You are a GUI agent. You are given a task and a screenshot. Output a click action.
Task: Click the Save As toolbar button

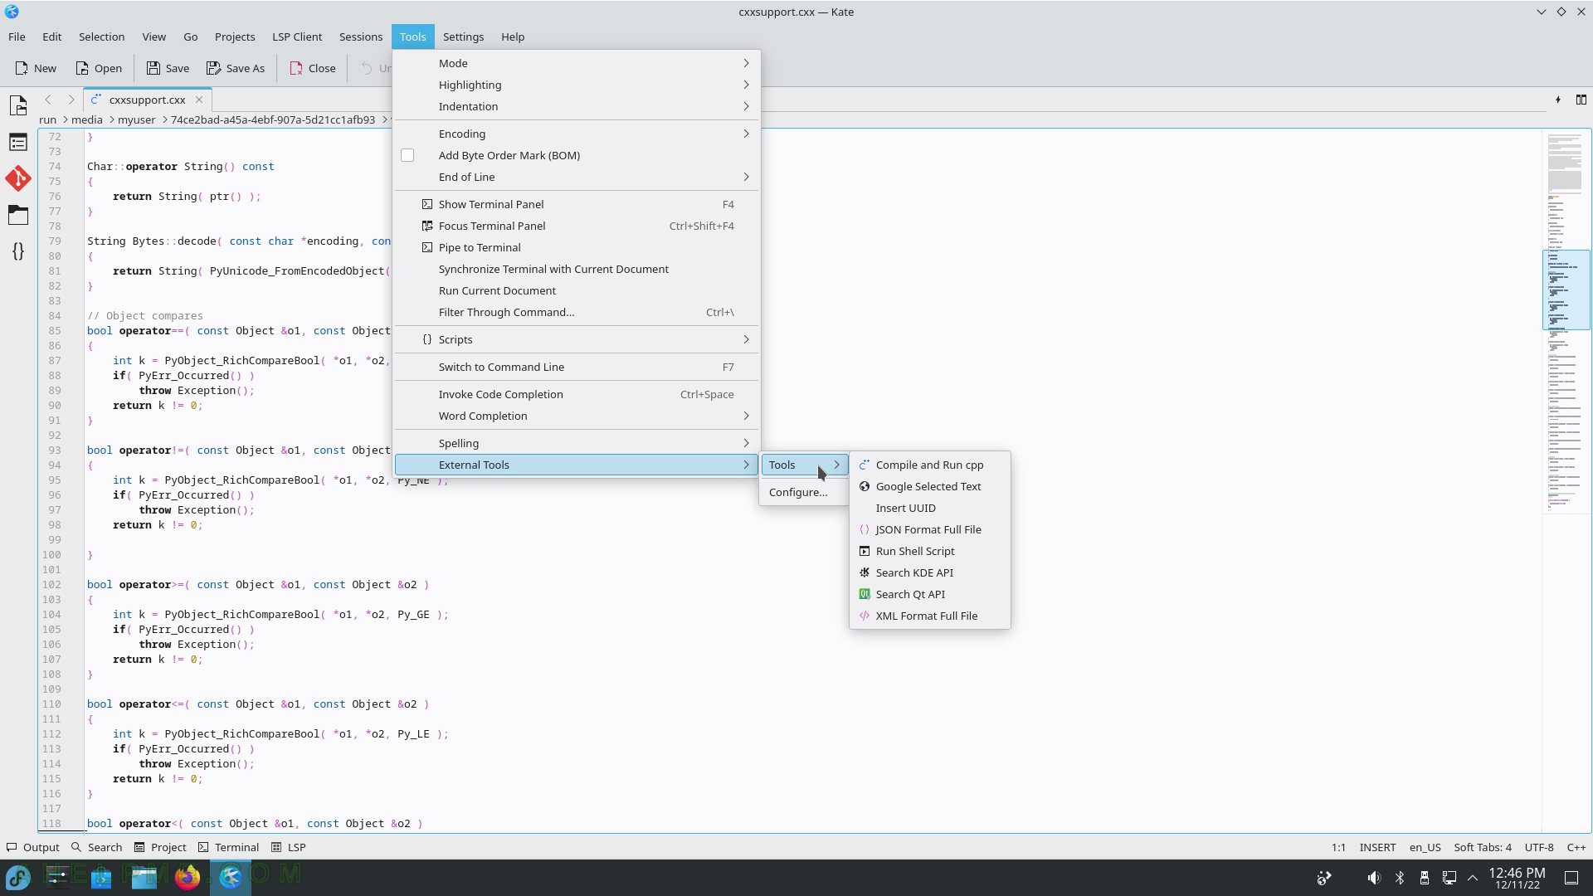point(236,68)
